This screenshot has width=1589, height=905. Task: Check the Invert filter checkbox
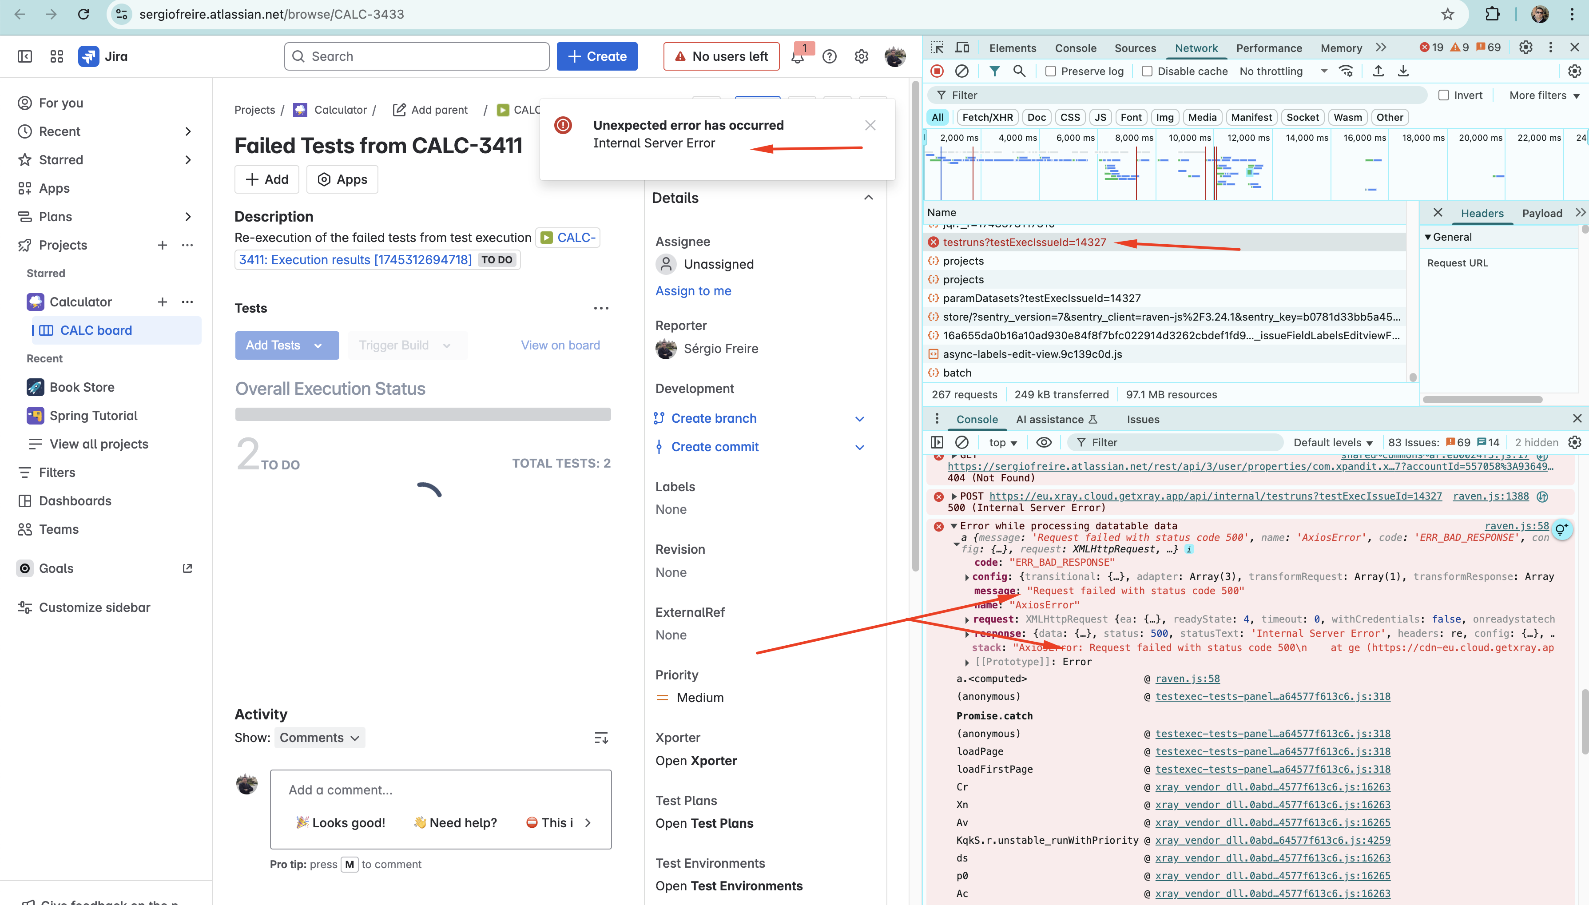[1444, 95]
